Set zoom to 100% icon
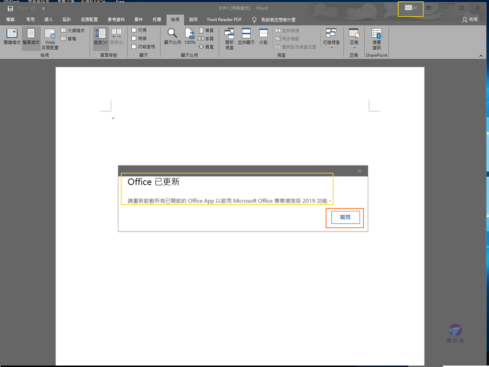489x367 pixels. (190, 33)
